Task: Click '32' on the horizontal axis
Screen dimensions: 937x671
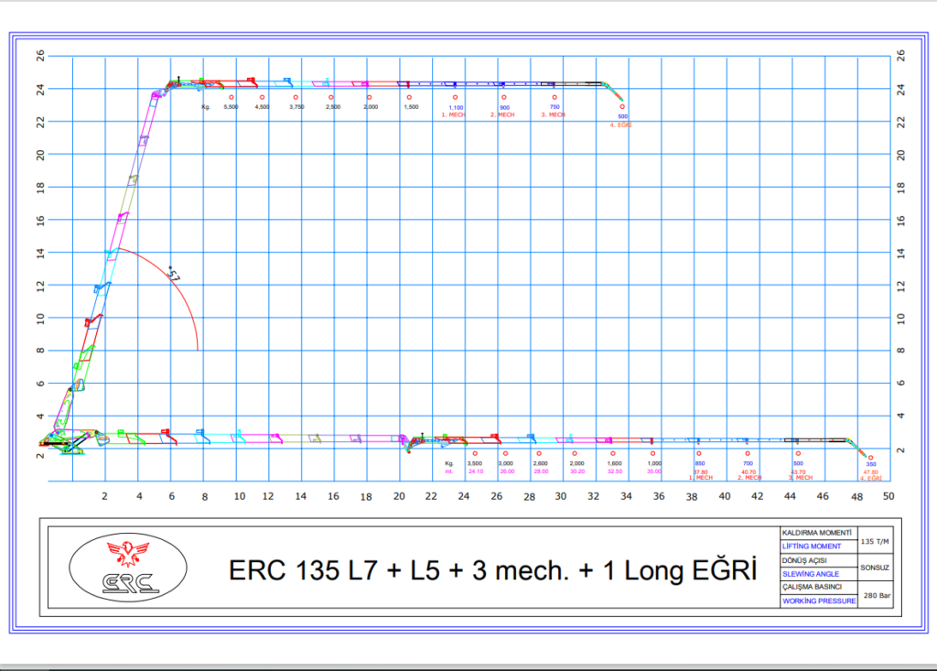Action: [x=593, y=496]
